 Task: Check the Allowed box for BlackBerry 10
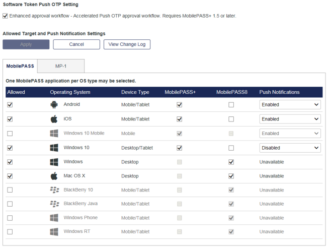click(10, 190)
